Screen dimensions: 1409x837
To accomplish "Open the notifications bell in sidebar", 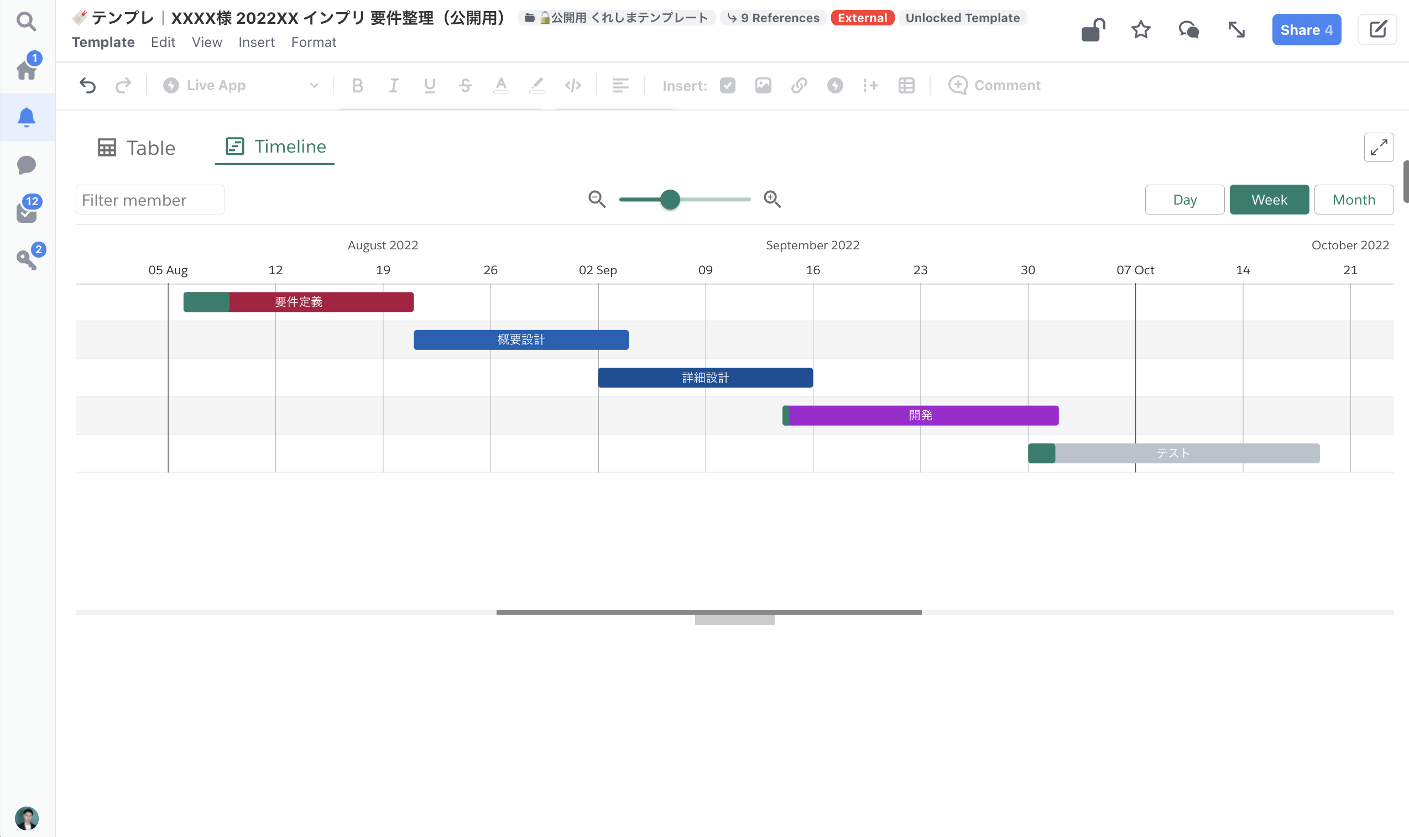I will 27,117.
